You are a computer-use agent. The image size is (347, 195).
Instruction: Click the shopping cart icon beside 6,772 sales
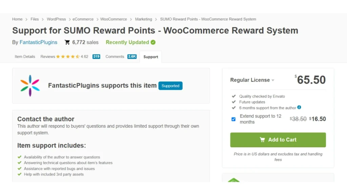click(67, 42)
